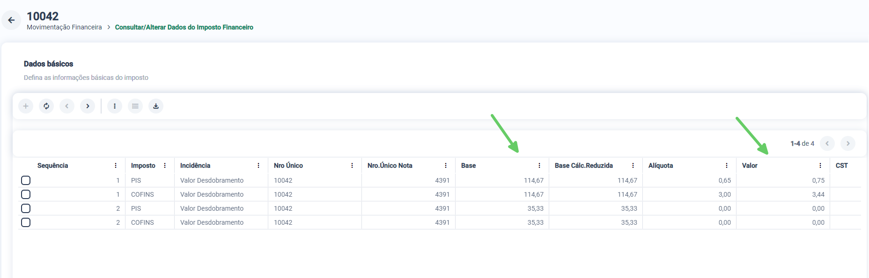Image resolution: width=869 pixels, height=278 pixels.
Task: Click the Valor cell showing 3,44
Action: pos(818,194)
